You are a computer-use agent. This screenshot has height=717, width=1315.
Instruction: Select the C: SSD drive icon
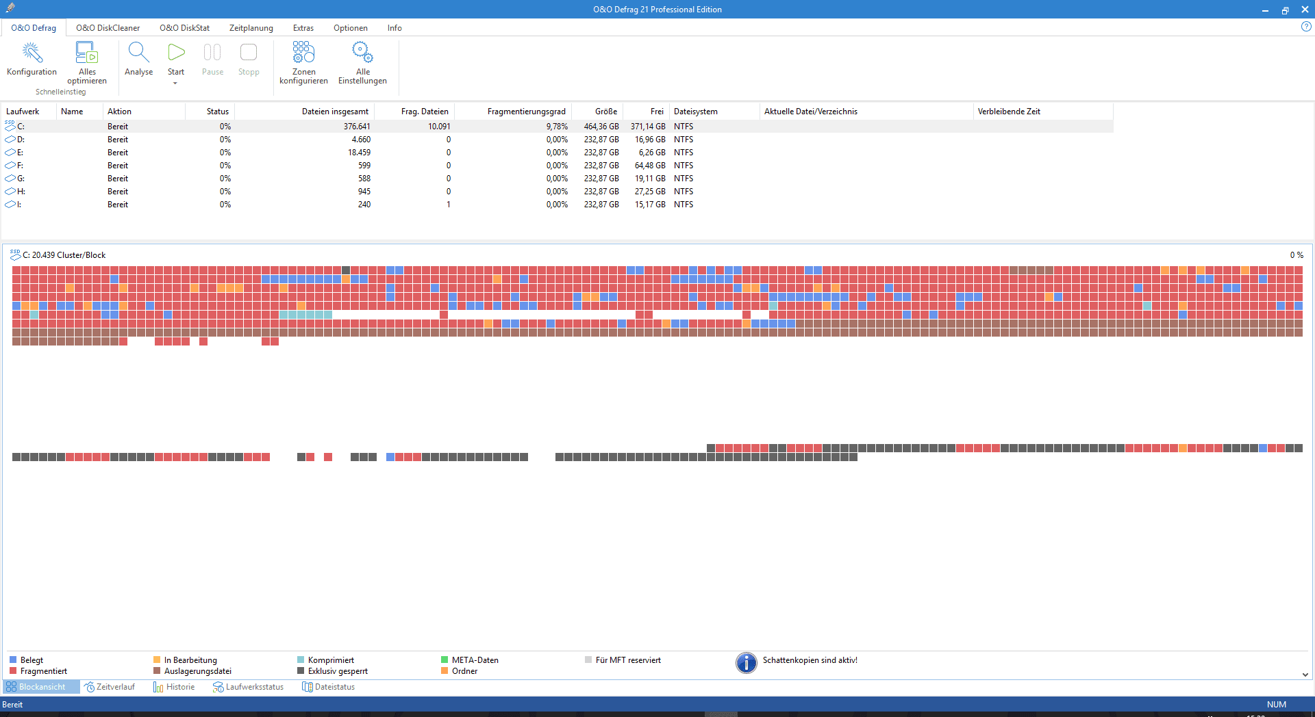click(10, 125)
